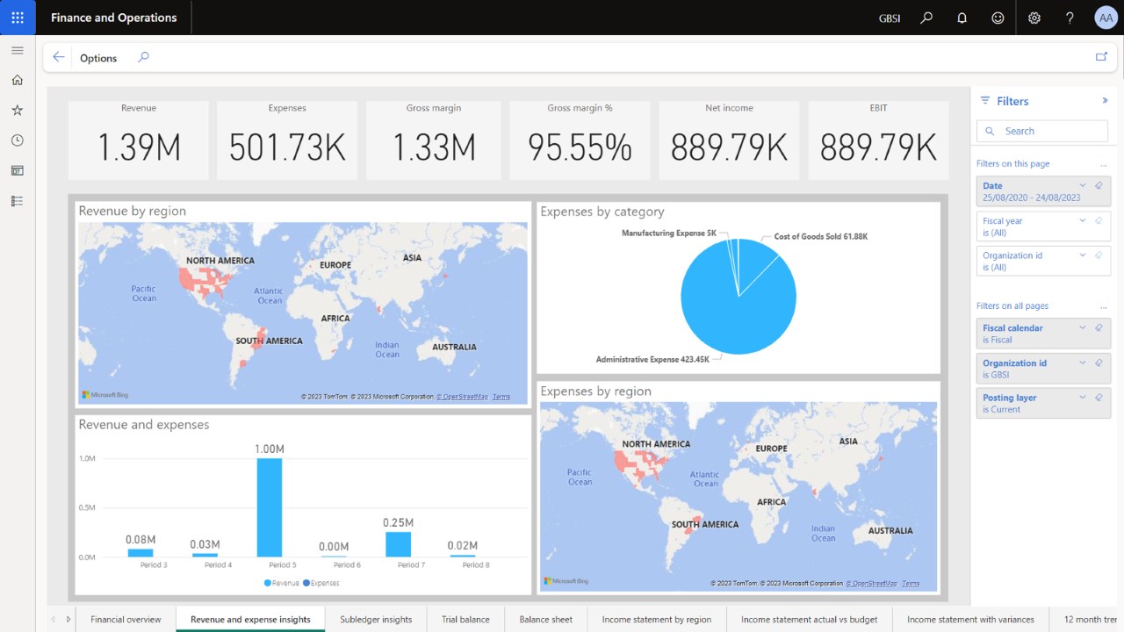The width and height of the screenshot is (1124, 632).
Task: Open Trial balance tab
Action: coord(465,619)
